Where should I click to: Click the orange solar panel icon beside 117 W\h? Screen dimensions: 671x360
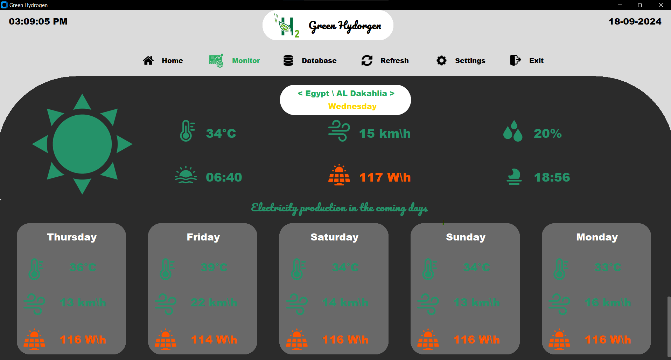point(339,175)
